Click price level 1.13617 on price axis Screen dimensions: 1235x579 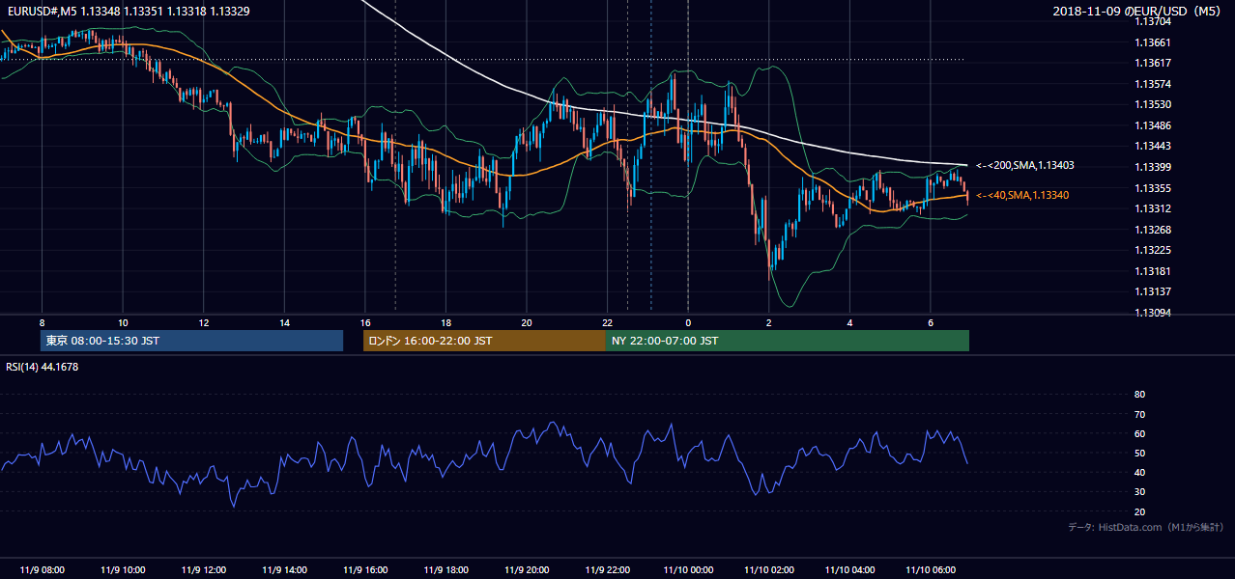click(x=1152, y=64)
